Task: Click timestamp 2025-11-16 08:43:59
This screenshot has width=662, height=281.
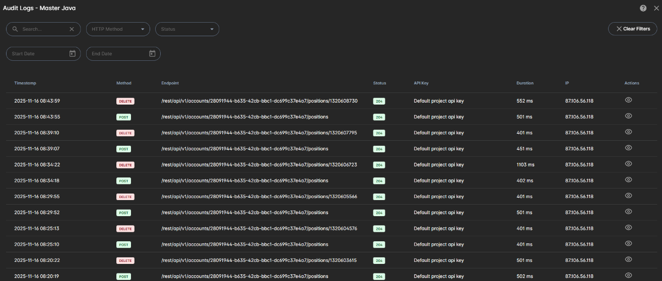Action: [37, 101]
